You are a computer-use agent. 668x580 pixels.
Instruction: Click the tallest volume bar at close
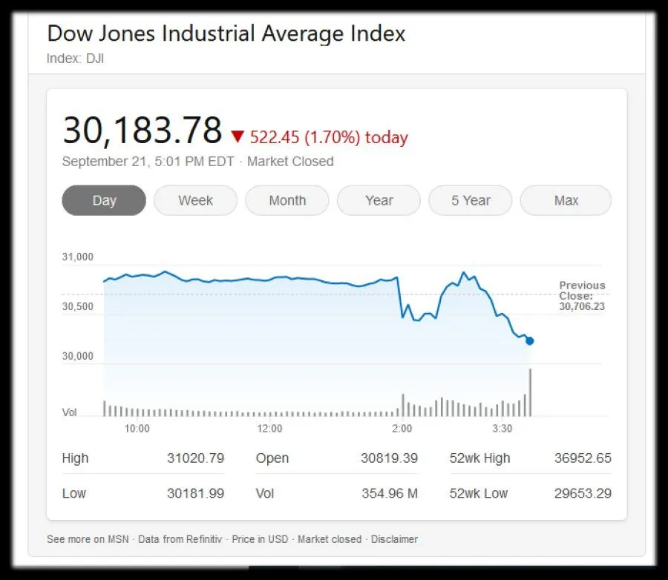pos(530,393)
